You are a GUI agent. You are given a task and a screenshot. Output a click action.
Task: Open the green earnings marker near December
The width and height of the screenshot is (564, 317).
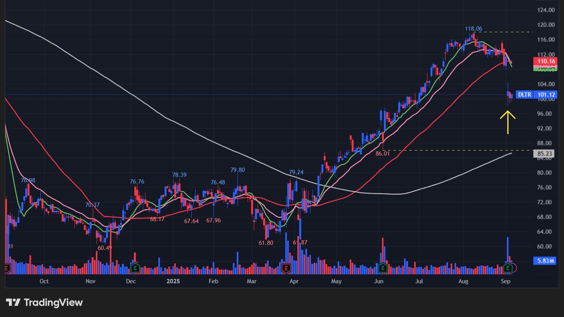(135, 268)
